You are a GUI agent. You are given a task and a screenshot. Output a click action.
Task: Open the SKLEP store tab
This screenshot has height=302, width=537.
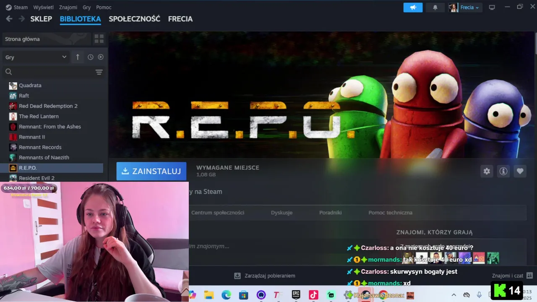tap(41, 19)
